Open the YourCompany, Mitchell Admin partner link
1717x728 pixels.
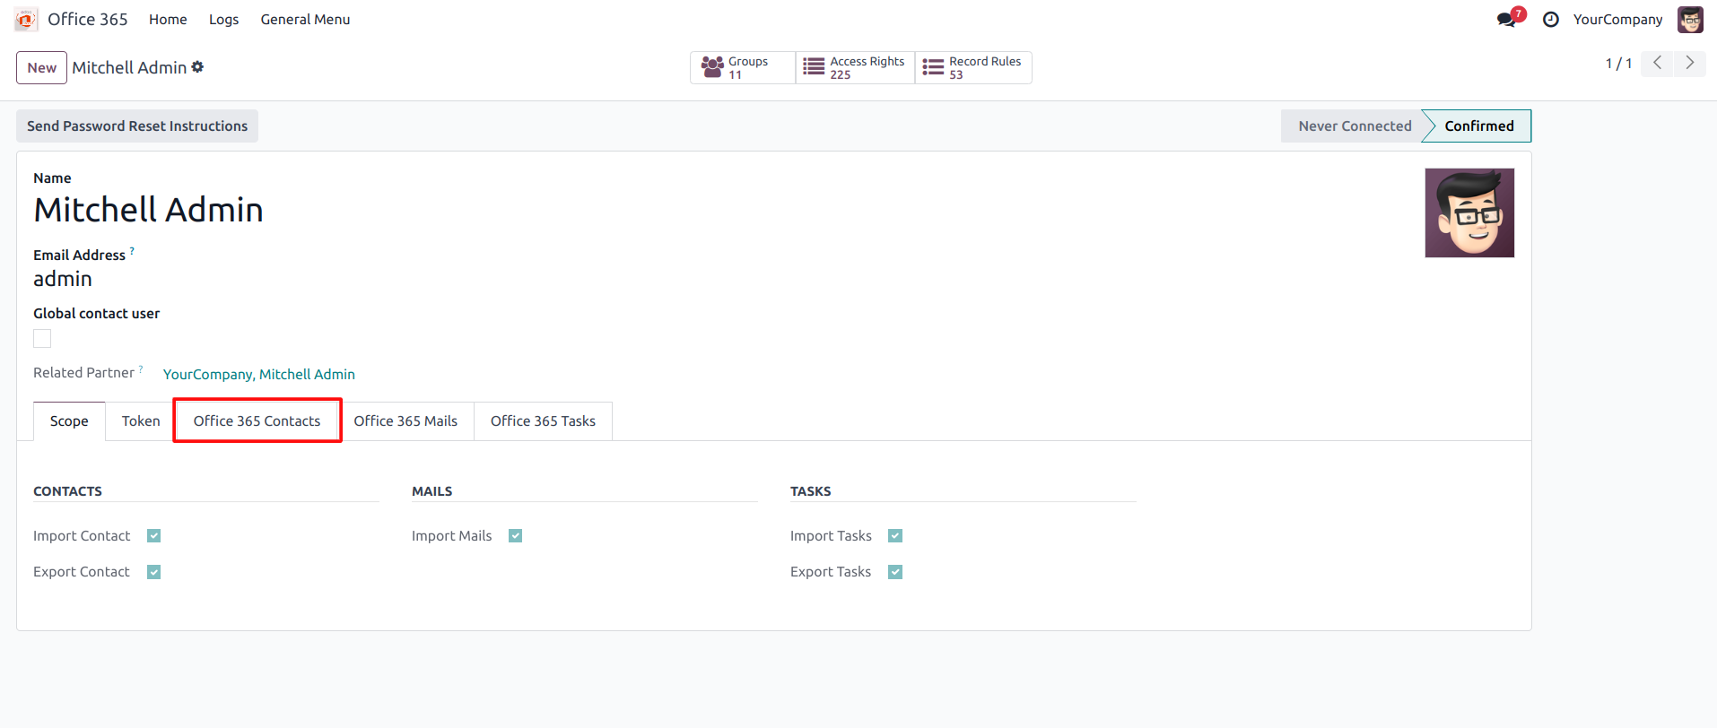(x=259, y=374)
